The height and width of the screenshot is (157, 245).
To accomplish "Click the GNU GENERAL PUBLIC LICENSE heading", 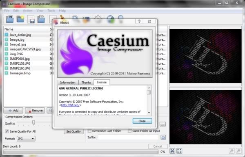I will (81, 88).
